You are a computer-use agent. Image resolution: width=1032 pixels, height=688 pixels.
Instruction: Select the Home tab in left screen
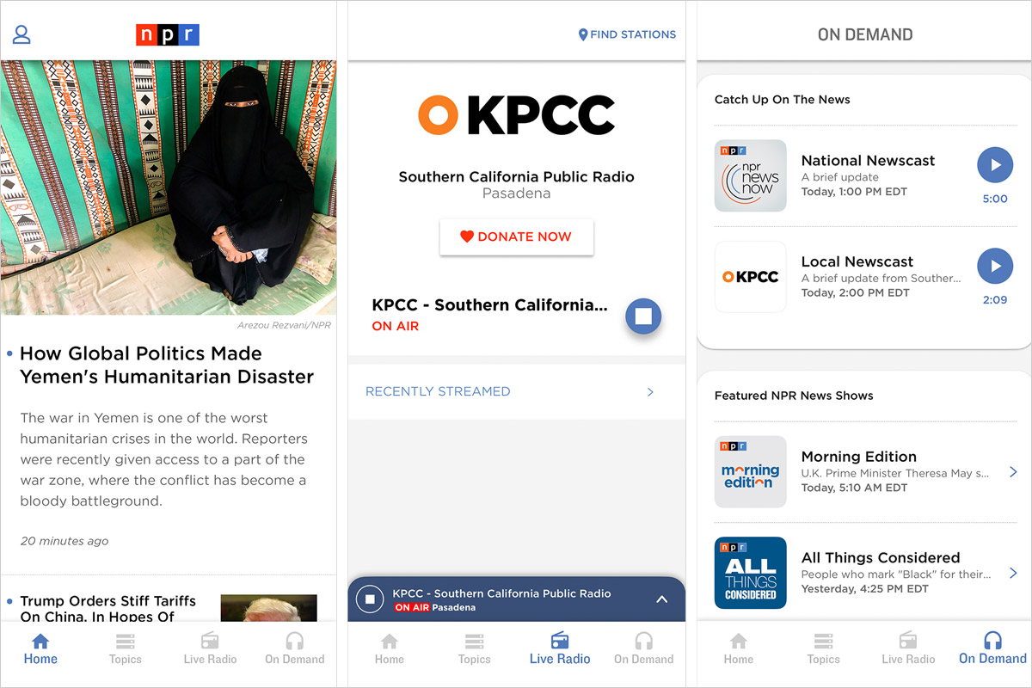tap(40, 649)
